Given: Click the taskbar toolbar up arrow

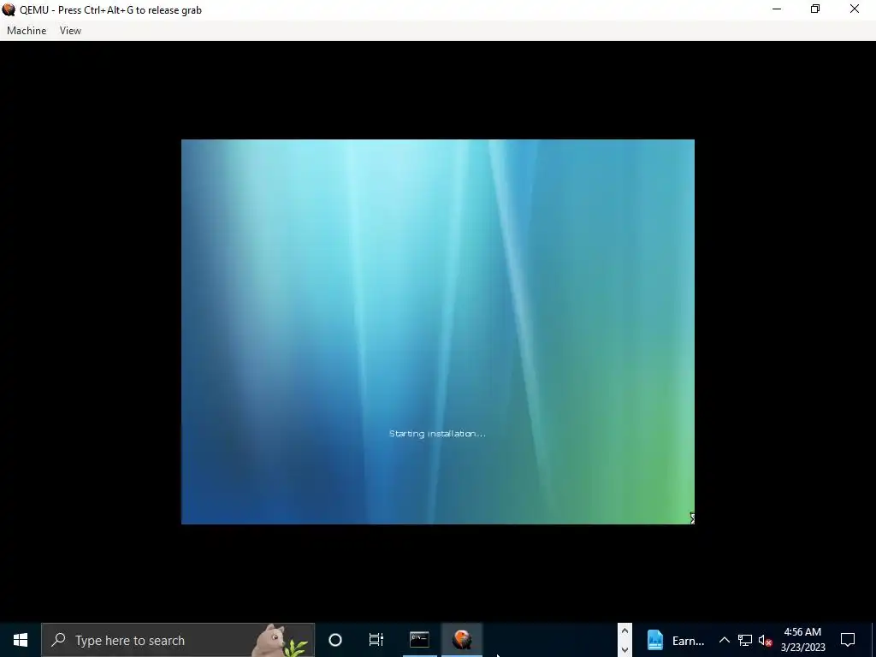Looking at the screenshot, I should pos(624,631).
